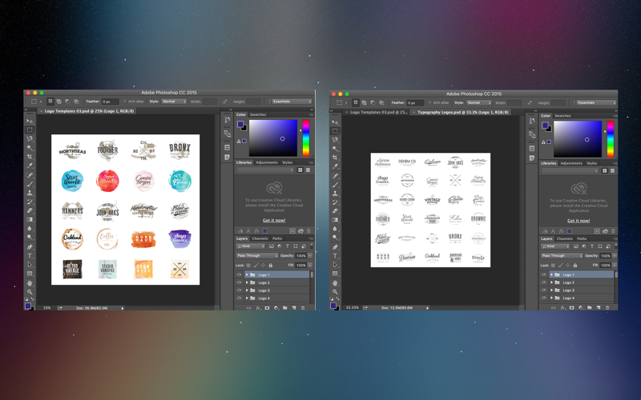Viewport: 641px width, 400px height.
Task: Hide the Logo 1 group in the right window
Action: click(544, 274)
